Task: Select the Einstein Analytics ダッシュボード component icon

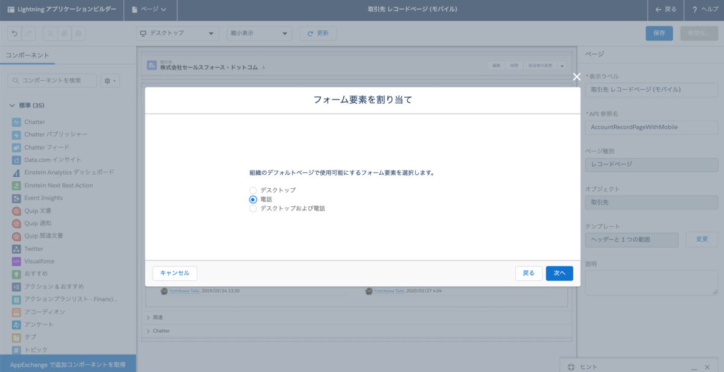Action: pyautogui.click(x=17, y=172)
